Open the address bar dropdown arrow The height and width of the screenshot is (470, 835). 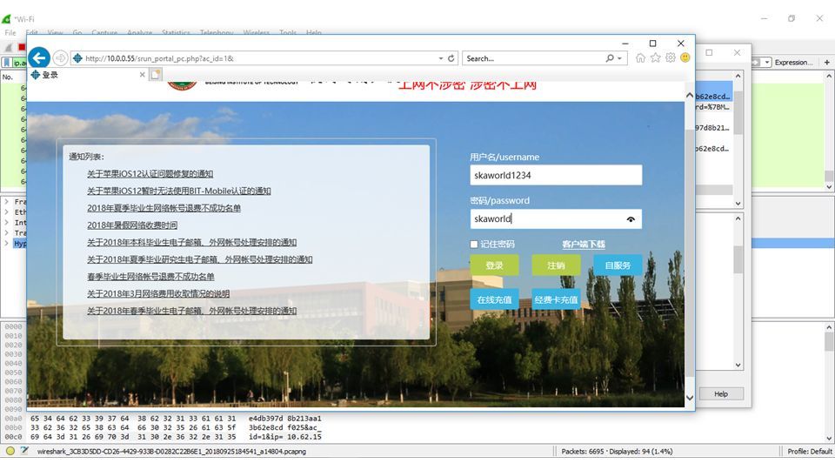441,58
